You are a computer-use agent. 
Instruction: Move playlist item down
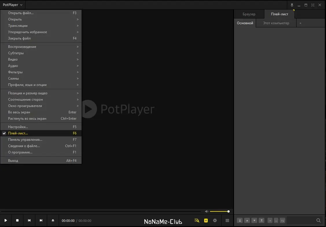pyautogui.click(x=254, y=221)
